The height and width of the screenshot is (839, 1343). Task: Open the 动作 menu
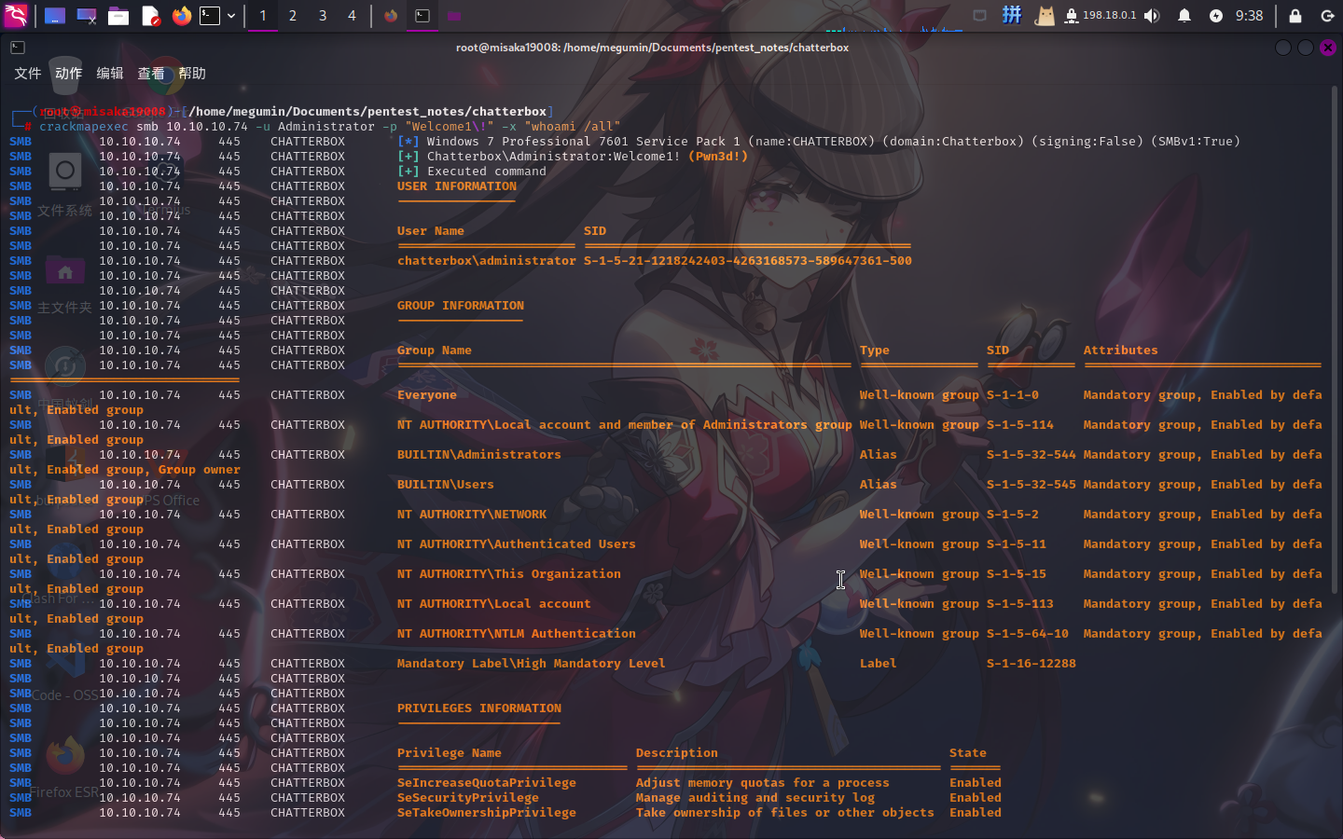[x=68, y=74]
